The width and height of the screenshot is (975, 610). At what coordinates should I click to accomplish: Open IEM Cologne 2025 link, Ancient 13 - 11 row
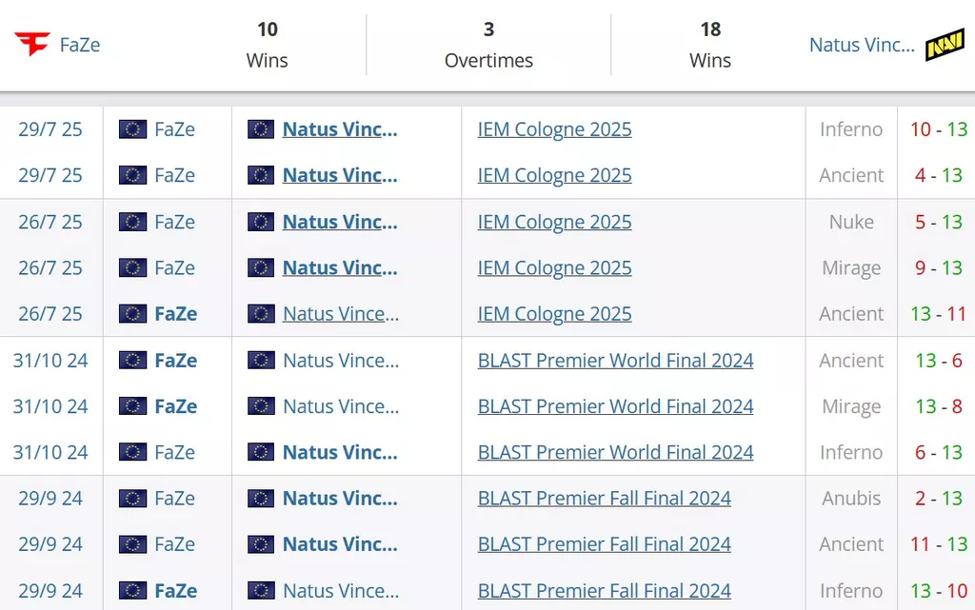[x=555, y=314]
